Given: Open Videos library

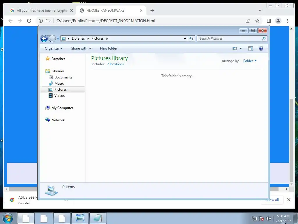Looking at the screenshot, I should point(57,95).
